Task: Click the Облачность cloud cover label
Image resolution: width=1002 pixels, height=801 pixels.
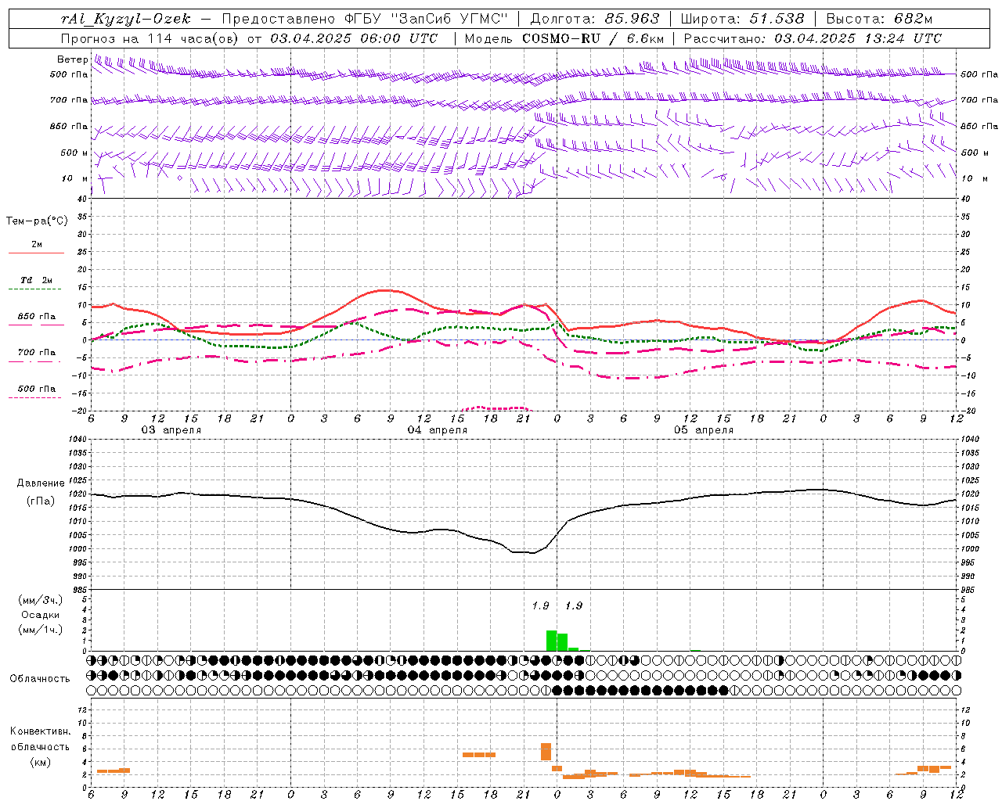Action: click(x=40, y=679)
